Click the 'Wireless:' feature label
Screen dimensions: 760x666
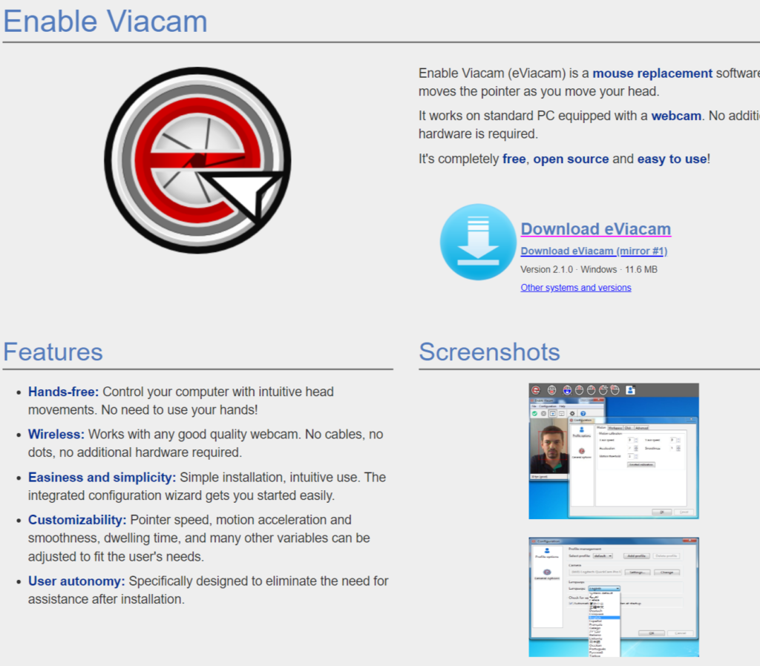coord(56,435)
